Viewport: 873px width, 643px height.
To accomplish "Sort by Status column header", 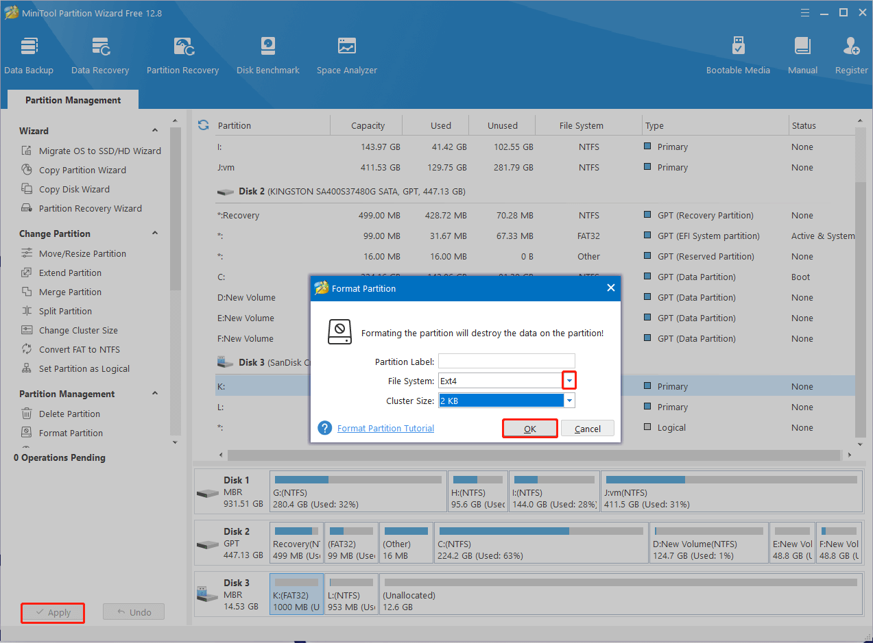I will pyautogui.click(x=804, y=125).
